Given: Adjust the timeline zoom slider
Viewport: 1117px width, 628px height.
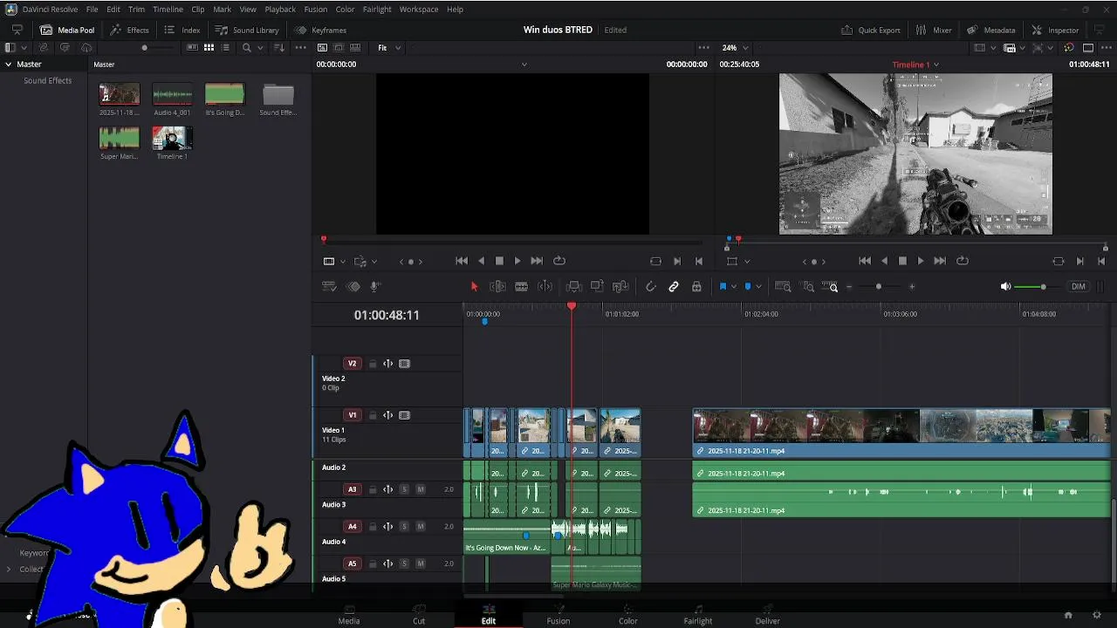Looking at the screenshot, I should (879, 287).
